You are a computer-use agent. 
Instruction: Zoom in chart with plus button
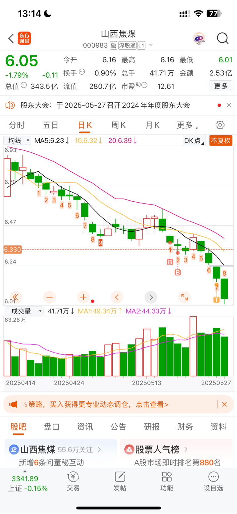click(83, 298)
